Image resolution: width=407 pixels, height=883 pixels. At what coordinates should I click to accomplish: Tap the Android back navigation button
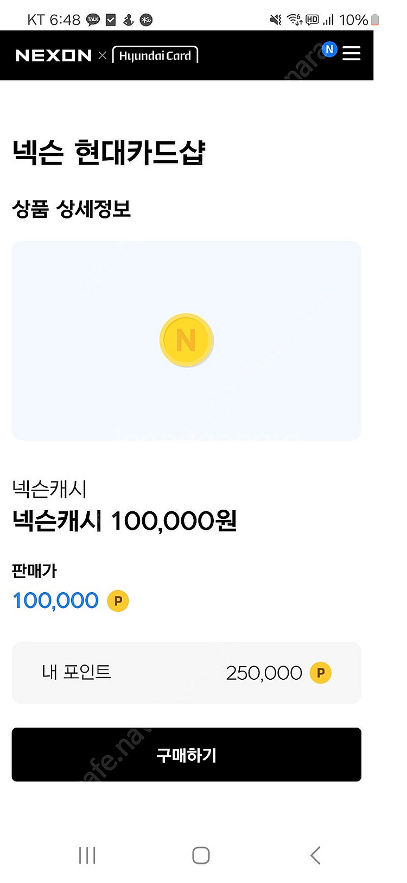(x=315, y=855)
